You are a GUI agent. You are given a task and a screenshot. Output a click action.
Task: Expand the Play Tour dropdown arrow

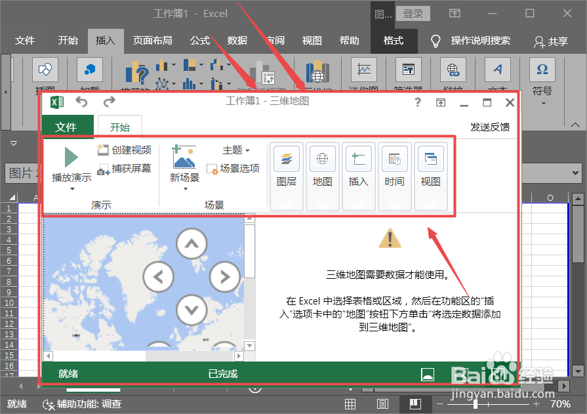[x=72, y=189]
